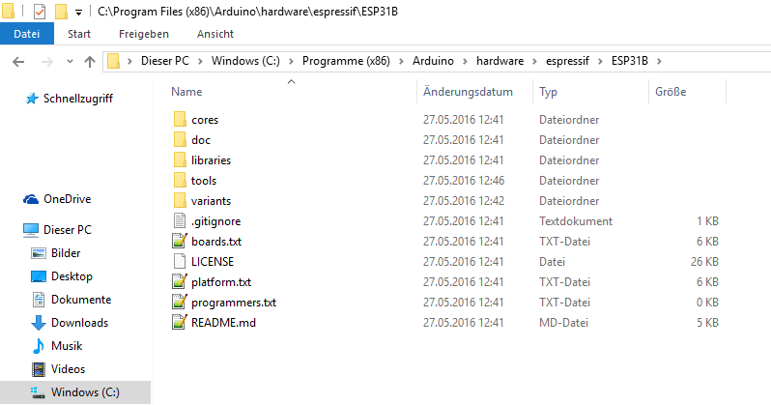Expand chevron after hardware in address bar
This screenshot has width=771, height=405.
[x=535, y=61]
